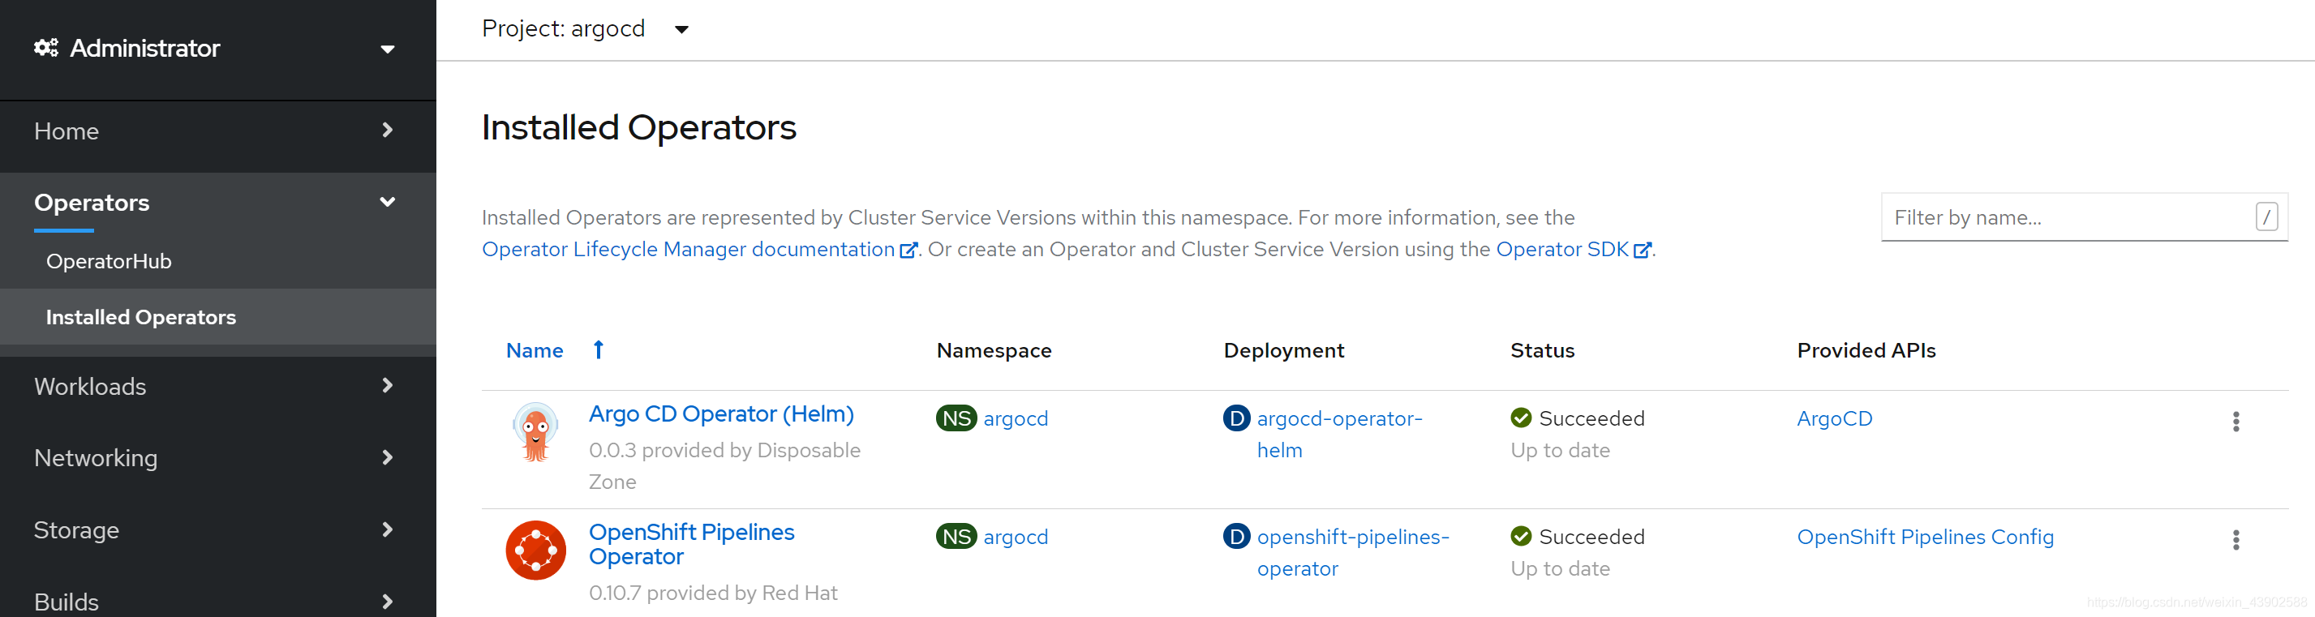Click D badge beside openshift-pipelines-operator
The image size is (2315, 617).
coord(1236,536)
